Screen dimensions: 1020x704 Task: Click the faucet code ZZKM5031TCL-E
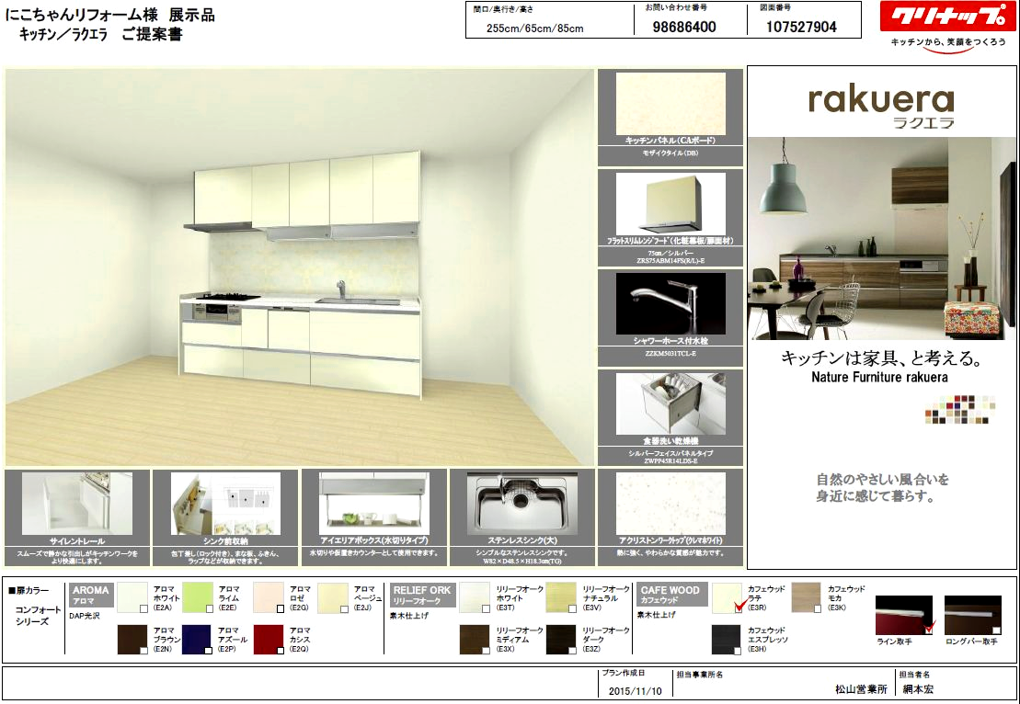[x=670, y=354]
